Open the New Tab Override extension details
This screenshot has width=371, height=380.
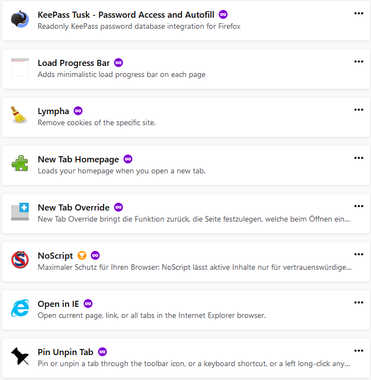pyautogui.click(x=74, y=207)
